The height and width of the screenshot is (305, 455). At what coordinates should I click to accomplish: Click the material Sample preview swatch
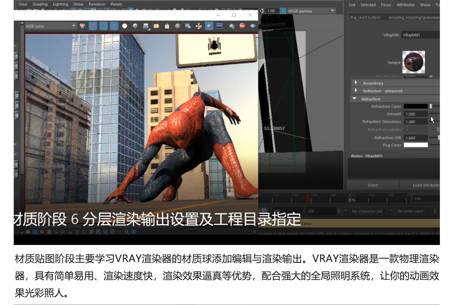click(x=414, y=62)
